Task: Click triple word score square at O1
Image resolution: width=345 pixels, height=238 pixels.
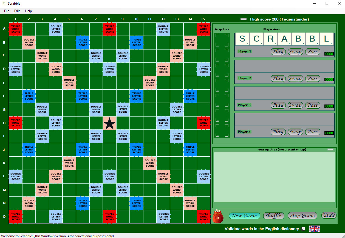Action: [x=16, y=217]
